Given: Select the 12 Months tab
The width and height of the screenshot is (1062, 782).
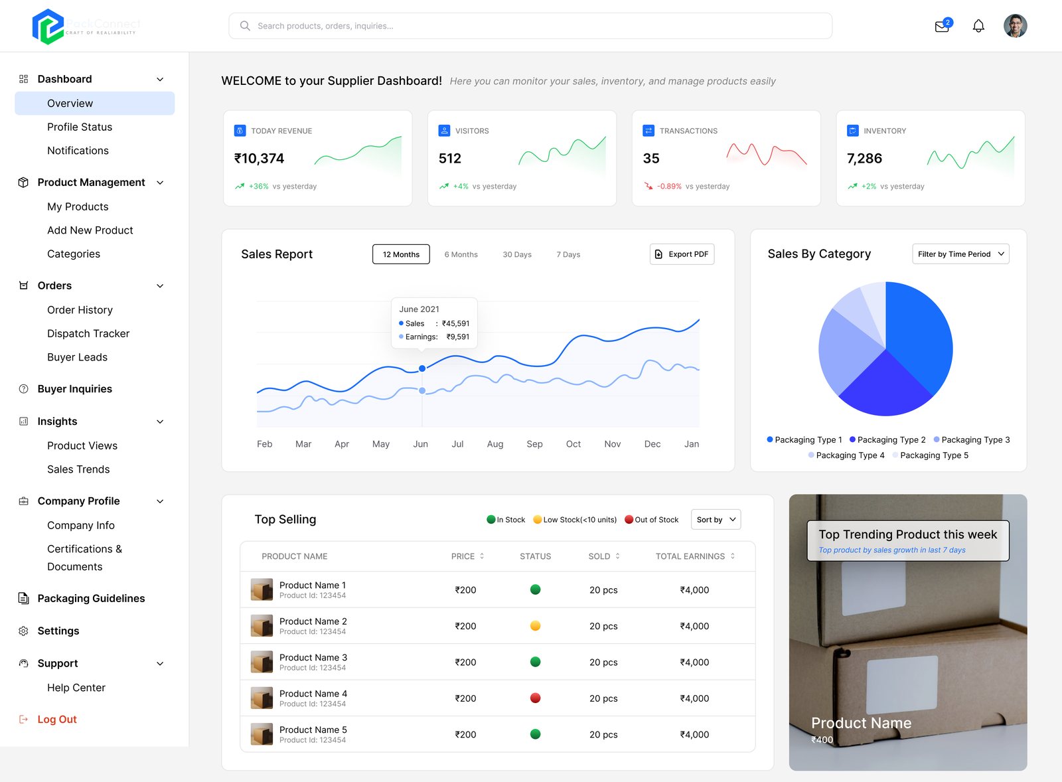Looking at the screenshot, I should point(401,254).
